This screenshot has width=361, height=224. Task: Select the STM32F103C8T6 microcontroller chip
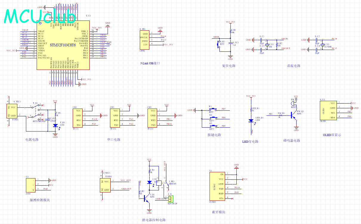click(x=63, y=45)
